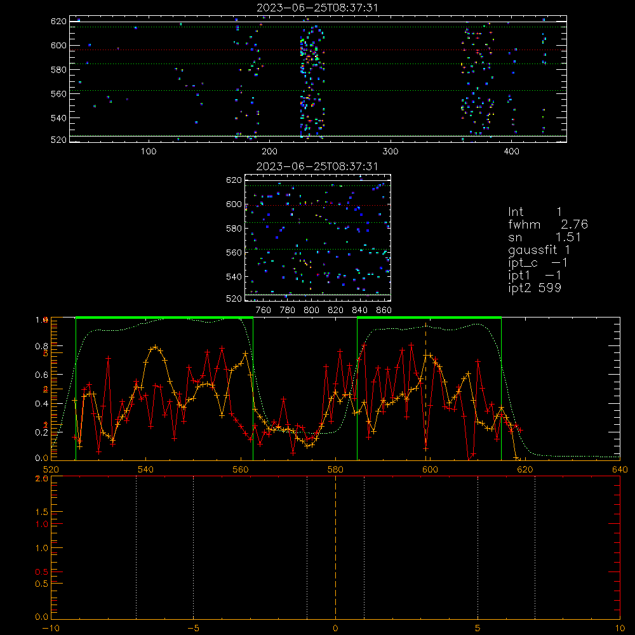635x635 pixels.
Task: Click y-axis label 620 of top plot
Action: coord(58,21)
